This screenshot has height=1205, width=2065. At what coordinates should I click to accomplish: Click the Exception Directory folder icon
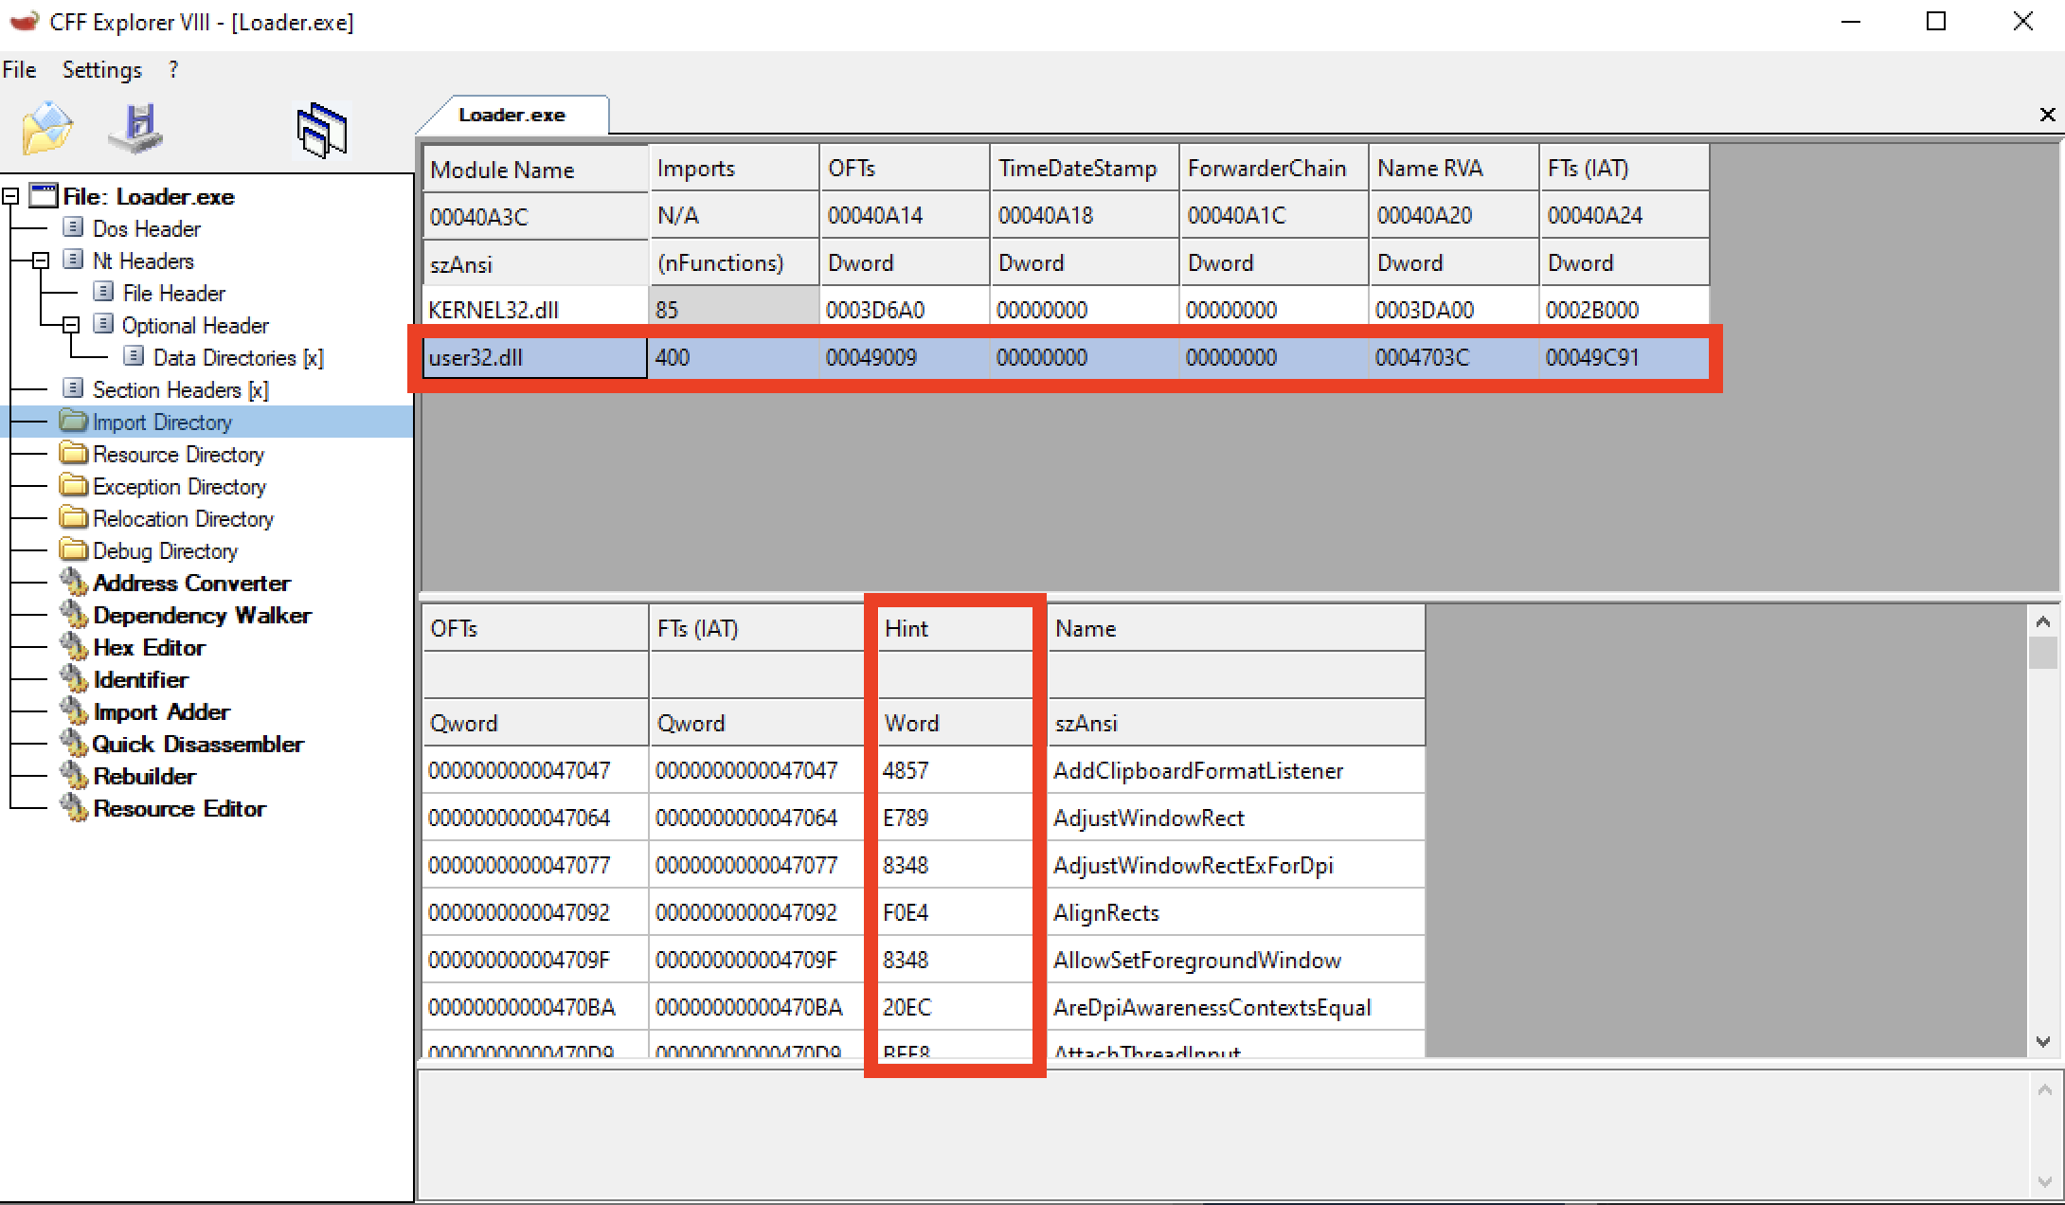pos(73,485)
